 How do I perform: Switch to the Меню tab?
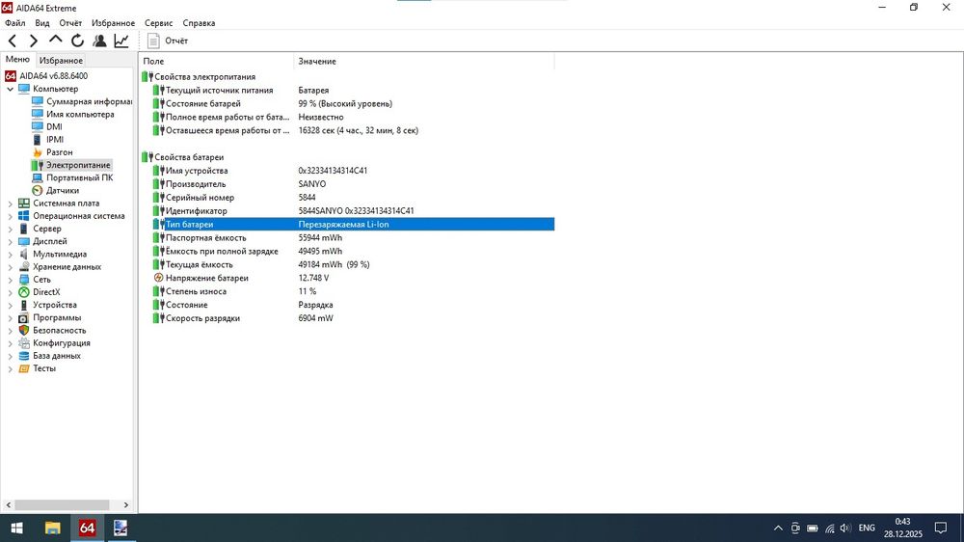tap(17, 60)
